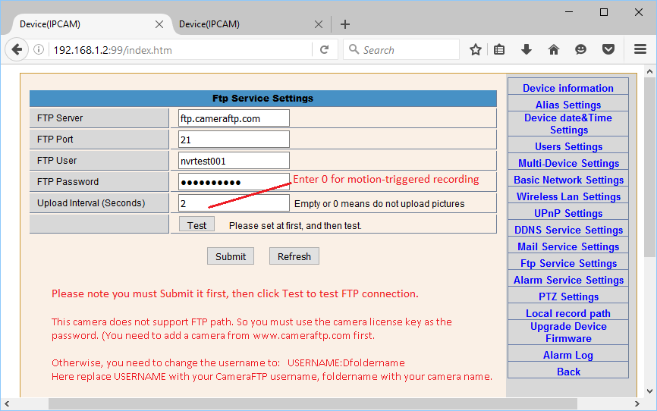The image size is (657, 411).
Task: Open Local record path
Action: [x=567, y=313]
